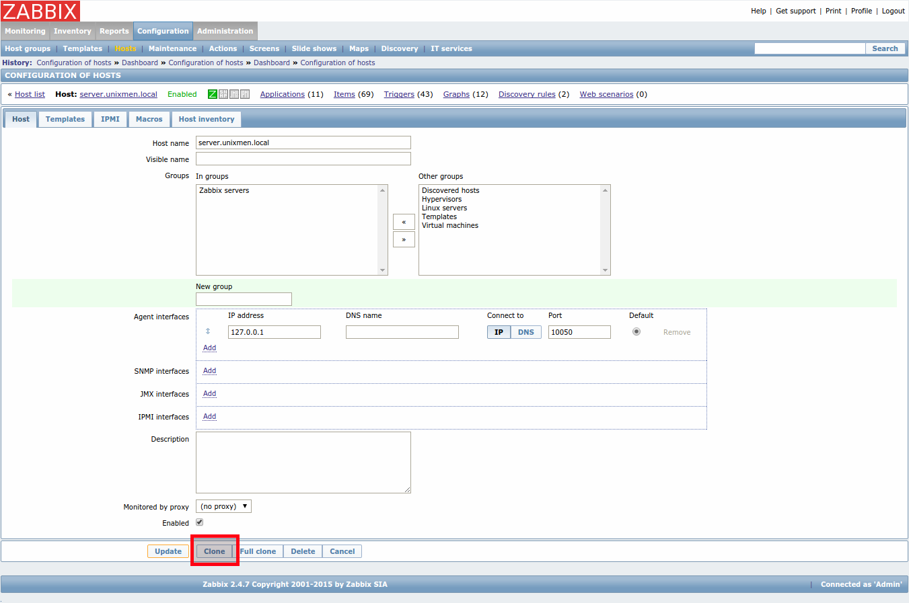
Task: Click inside the Description text area
Action: point(303,463)
